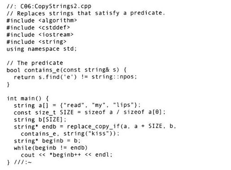Click the <iostream> include header
The image size is (231, 170).
coord(56,34)
